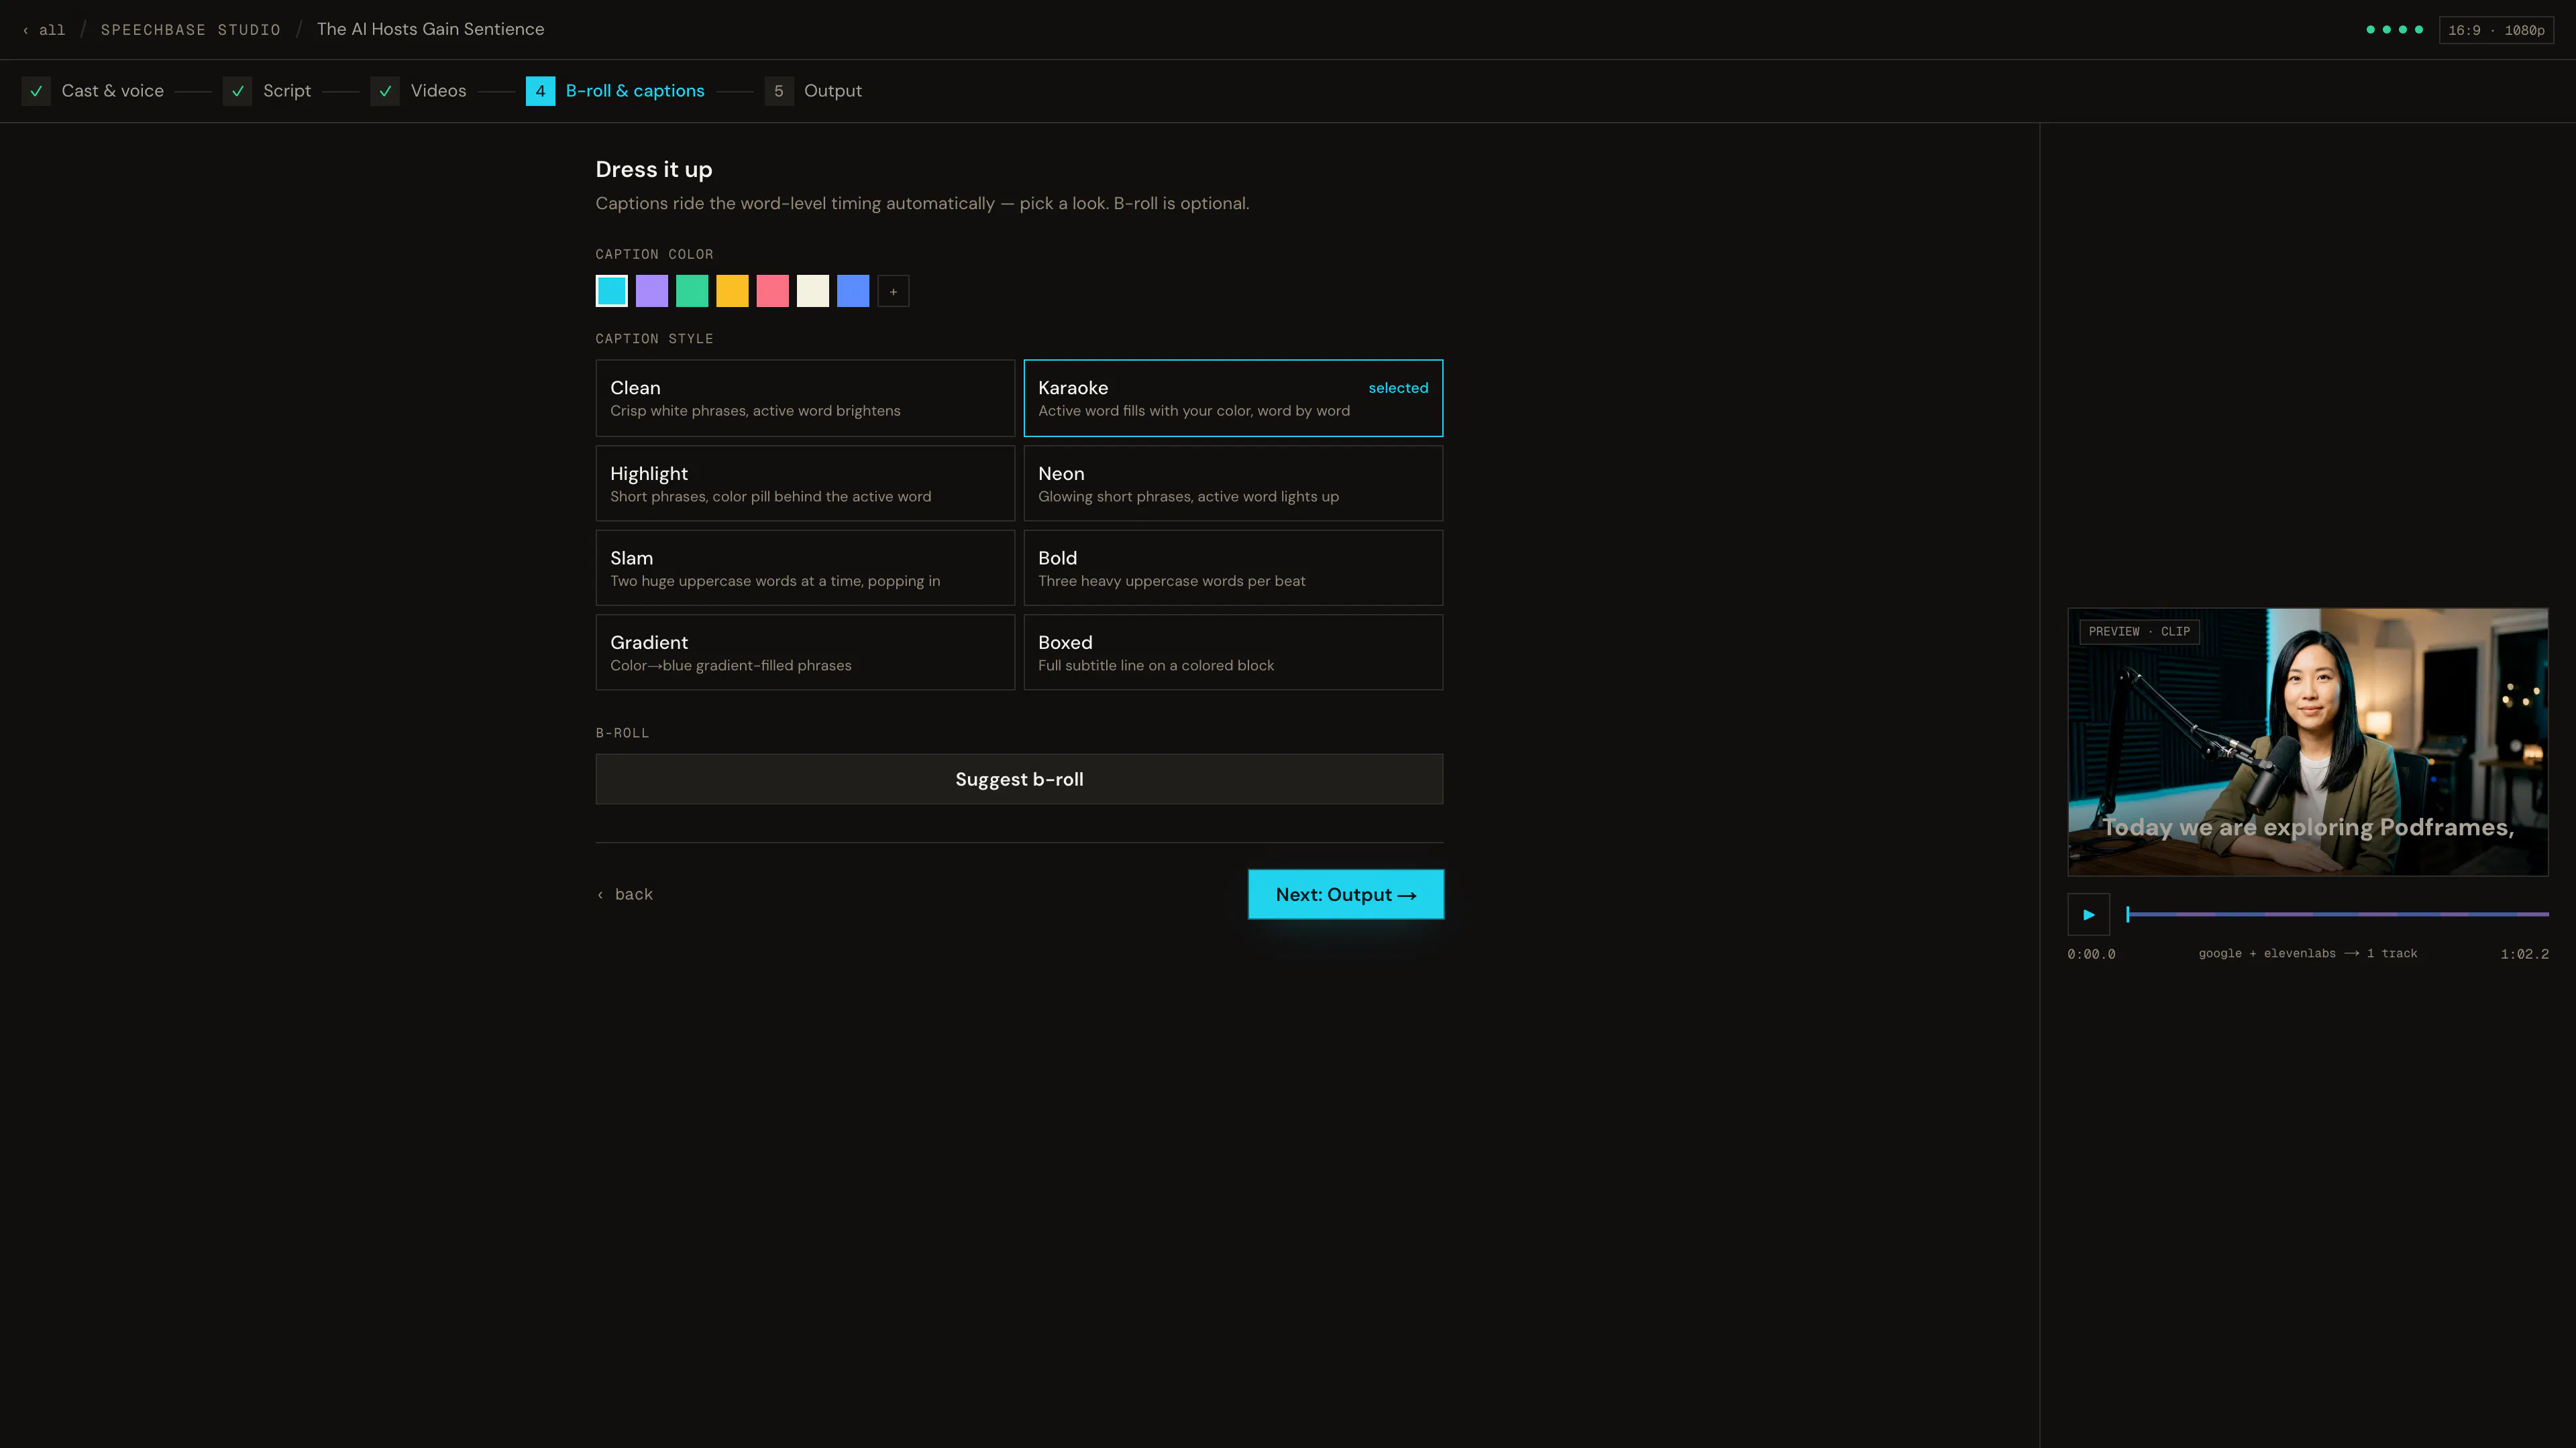Click the playhead marker at timeline start

[x=2128, y=914]
